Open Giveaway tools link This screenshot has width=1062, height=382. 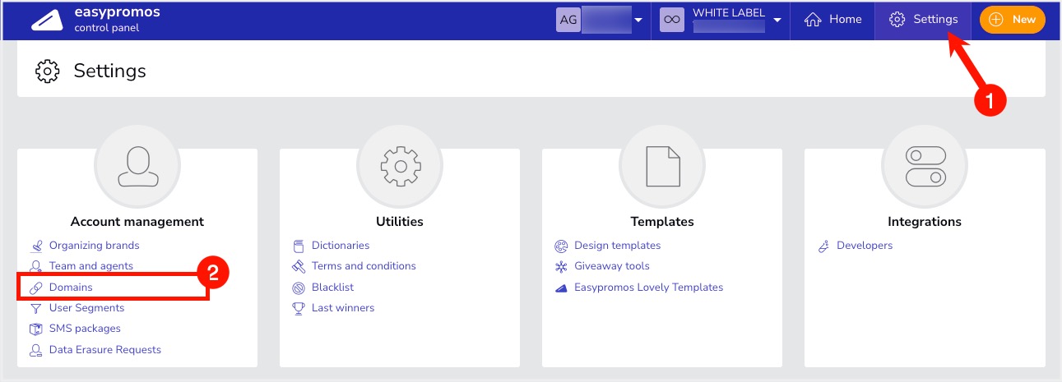coord(612,266)
